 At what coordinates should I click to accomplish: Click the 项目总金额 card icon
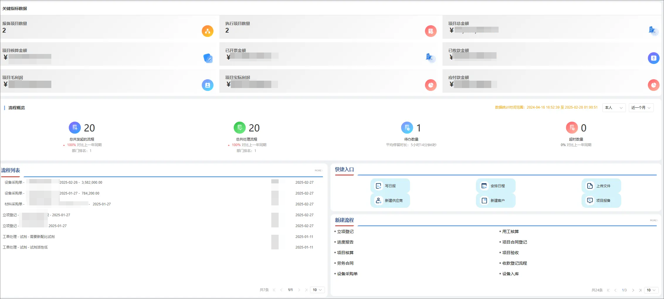pos(653,31)
